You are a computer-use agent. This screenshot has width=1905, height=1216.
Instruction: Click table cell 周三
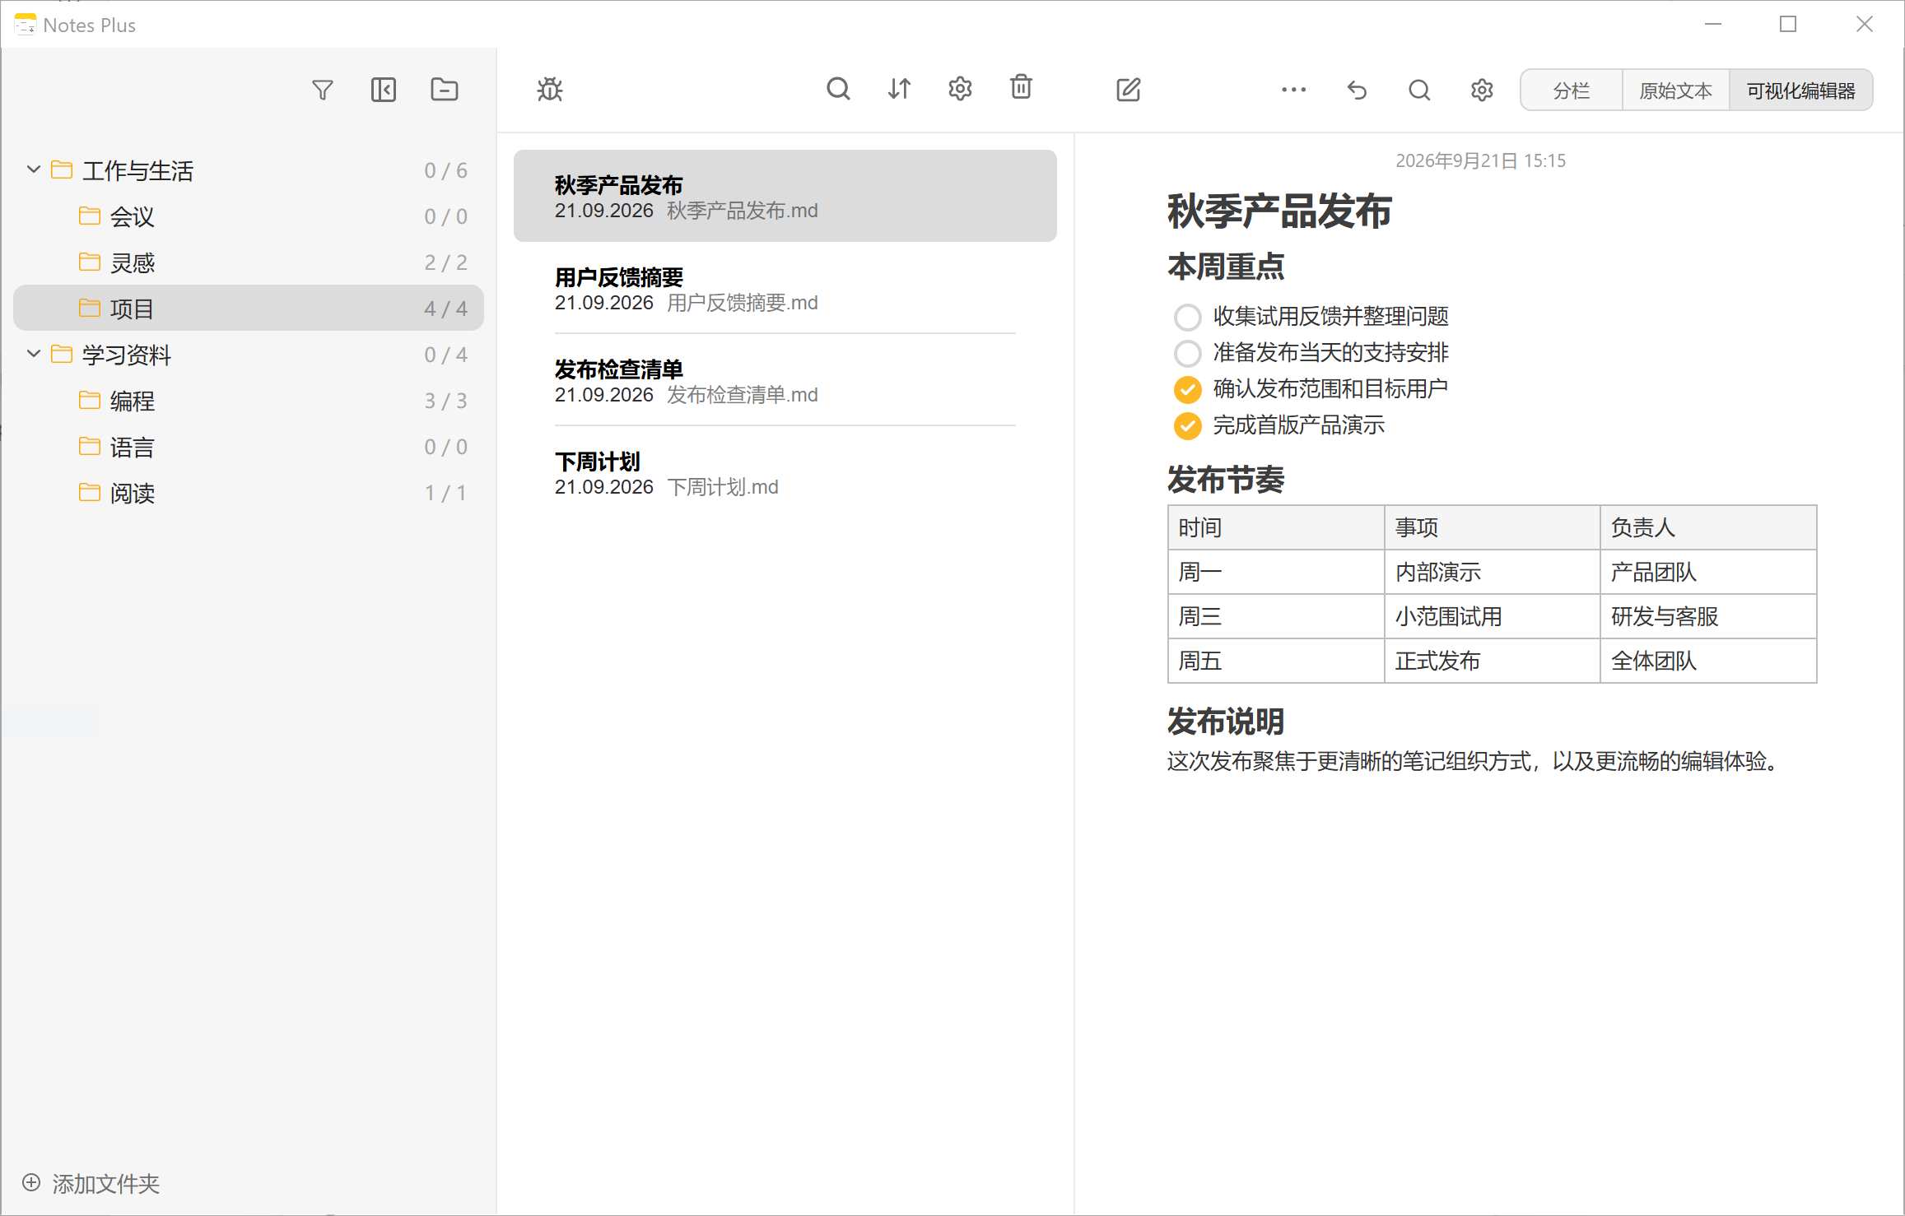pyautogui.click(x=1276, y=616)
